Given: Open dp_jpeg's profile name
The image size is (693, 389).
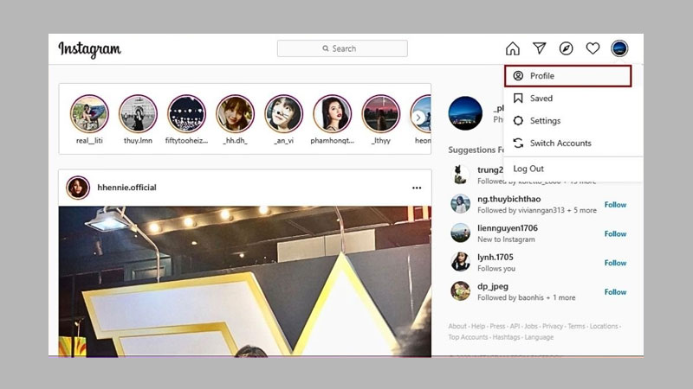Looking at the screenshot, I should pos(493,286).
